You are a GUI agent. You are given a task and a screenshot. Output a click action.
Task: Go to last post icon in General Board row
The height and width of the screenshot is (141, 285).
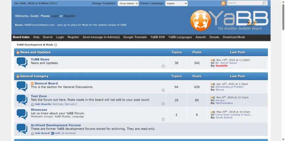[213, 84]
